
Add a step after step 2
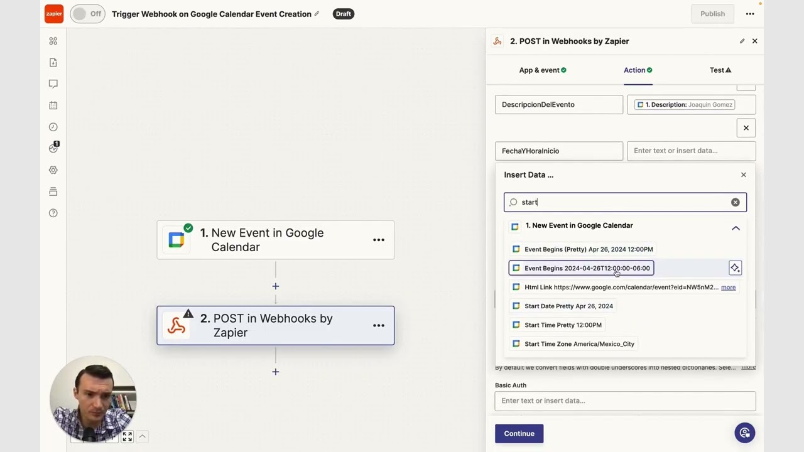[x=275, y=372]
